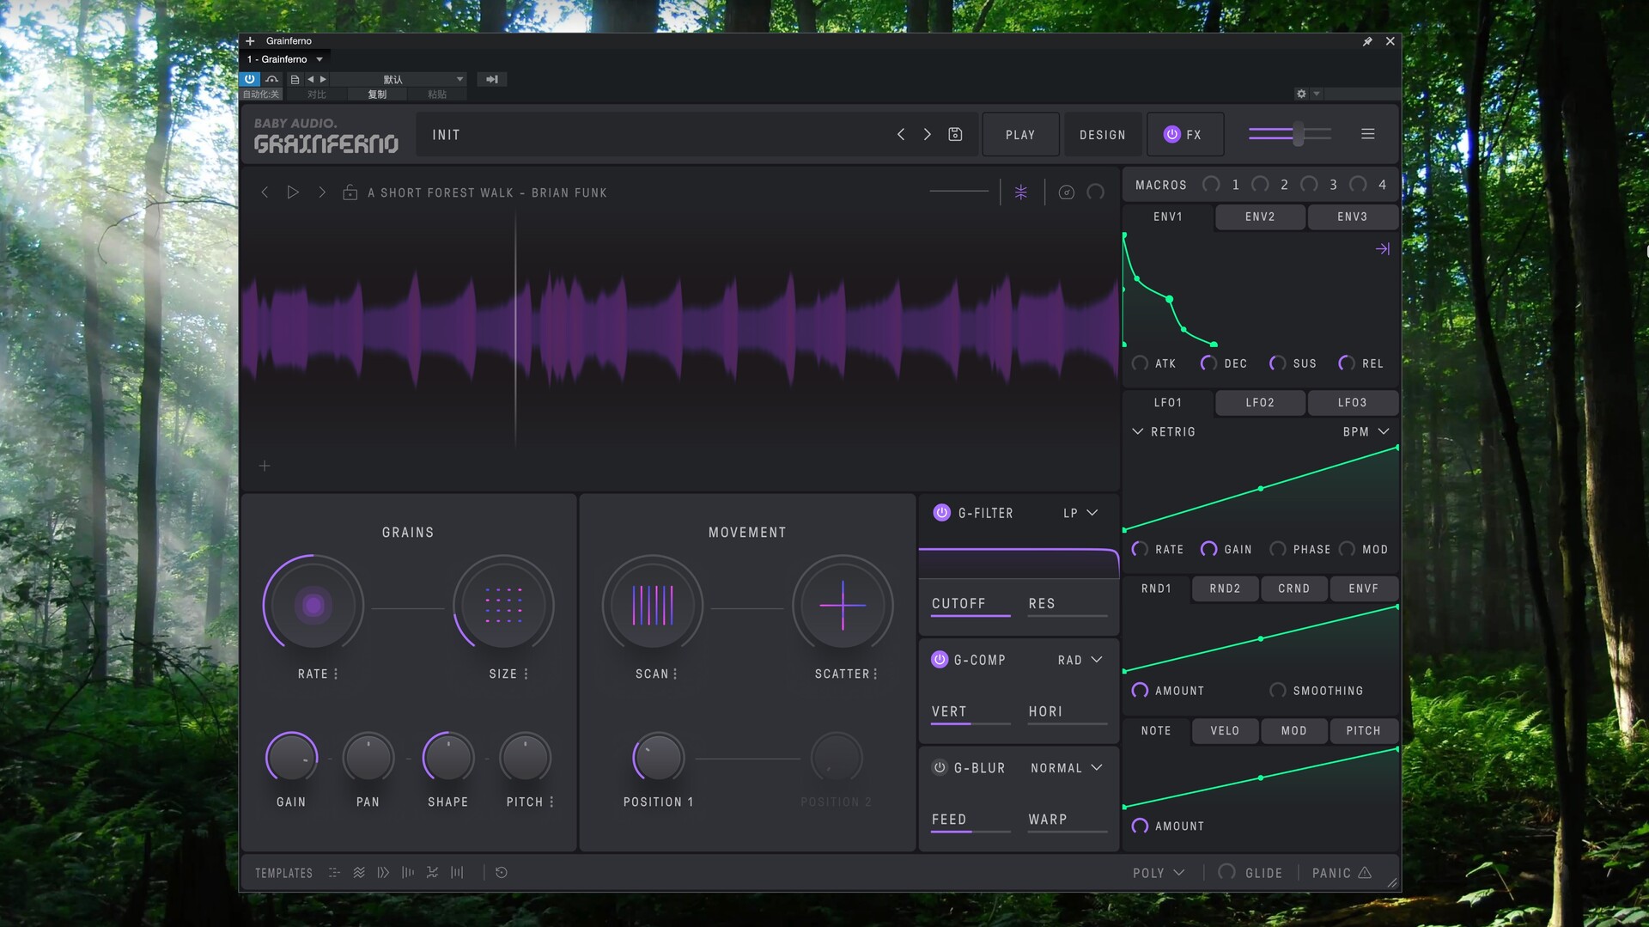Enable the G-Blur power toggle

click(940, 768)
